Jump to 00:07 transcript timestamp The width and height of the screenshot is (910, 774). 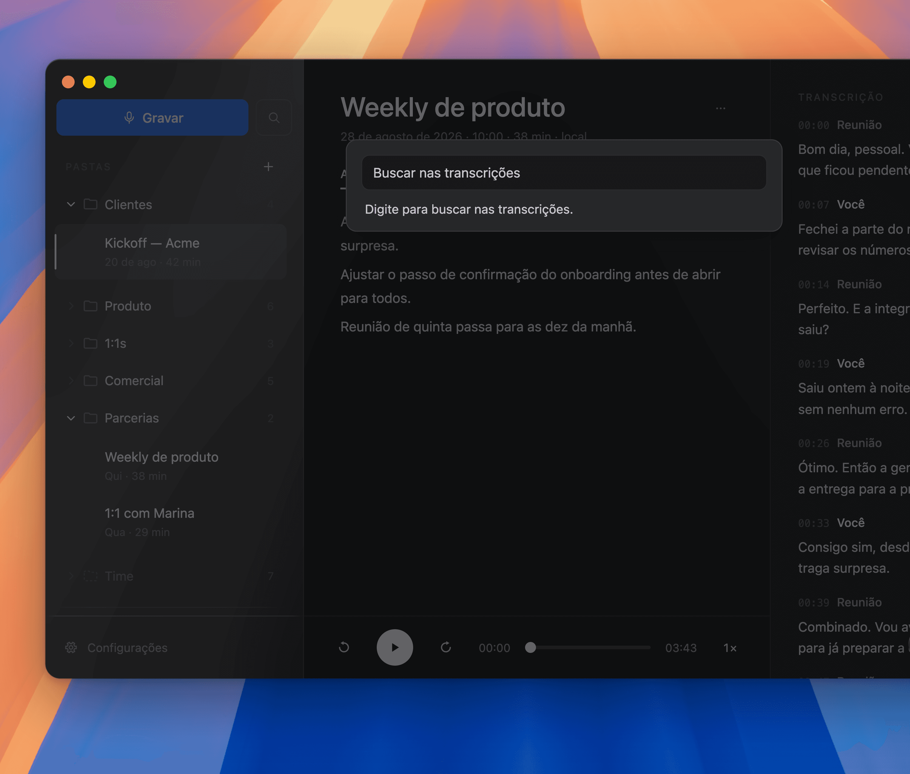(814, 205)
